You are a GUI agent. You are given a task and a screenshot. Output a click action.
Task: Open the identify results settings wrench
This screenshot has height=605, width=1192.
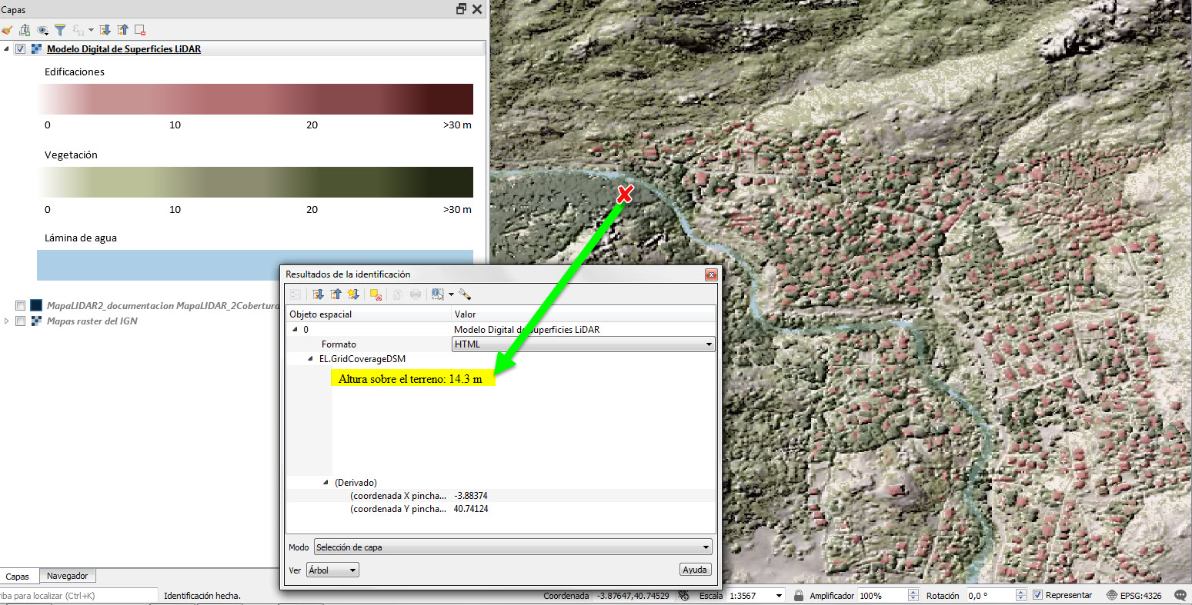coord(464,294)
